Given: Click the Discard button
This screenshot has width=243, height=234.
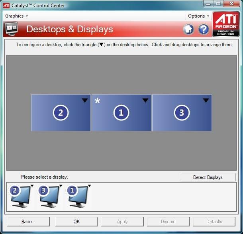Looking at the screenshot, I should click(x=168, y=222).
